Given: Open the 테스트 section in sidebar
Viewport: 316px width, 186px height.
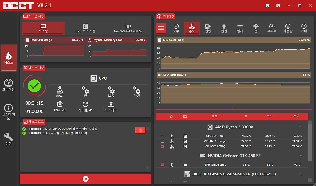Looking at the screenshot, I should (x=8, y=58).
